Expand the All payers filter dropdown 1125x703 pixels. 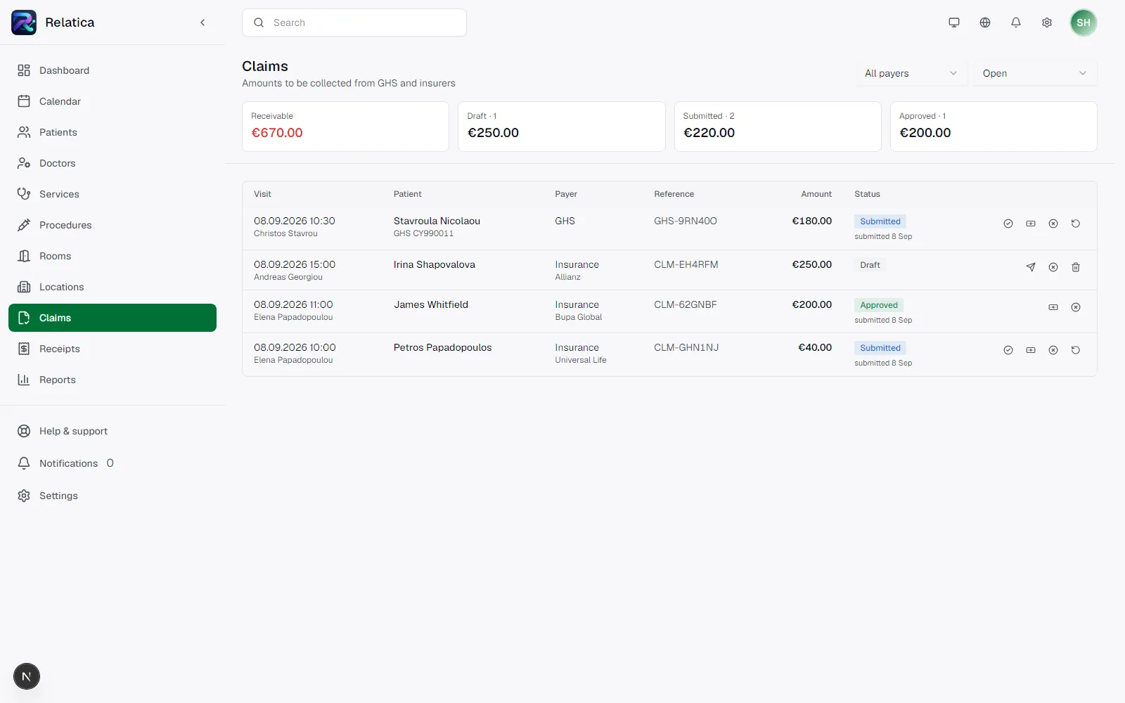tap(911, 73)
